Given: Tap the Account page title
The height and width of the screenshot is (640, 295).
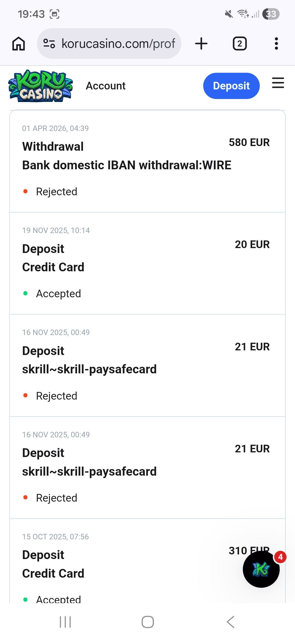Looking at the screenshot, I should coord(106,86).
